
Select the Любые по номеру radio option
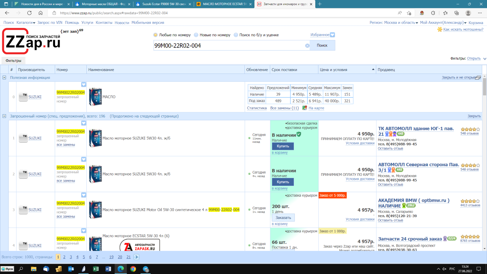[156, 35]
